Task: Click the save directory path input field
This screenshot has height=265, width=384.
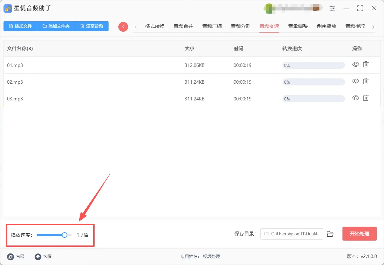Action: 291,234
